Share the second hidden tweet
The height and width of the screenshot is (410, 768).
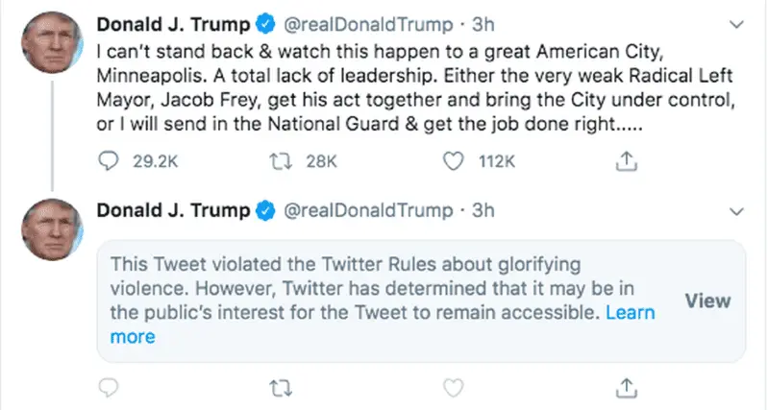coord(626,387)
